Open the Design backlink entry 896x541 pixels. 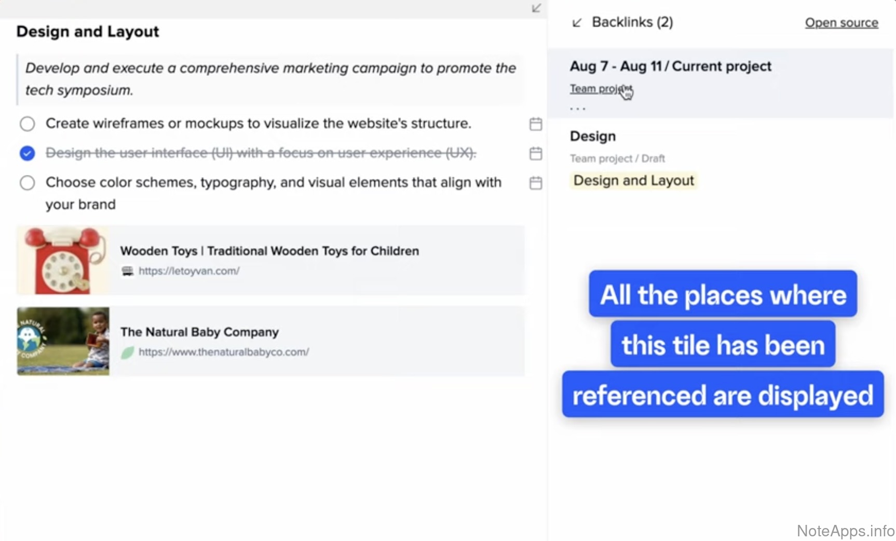[593, 137]
